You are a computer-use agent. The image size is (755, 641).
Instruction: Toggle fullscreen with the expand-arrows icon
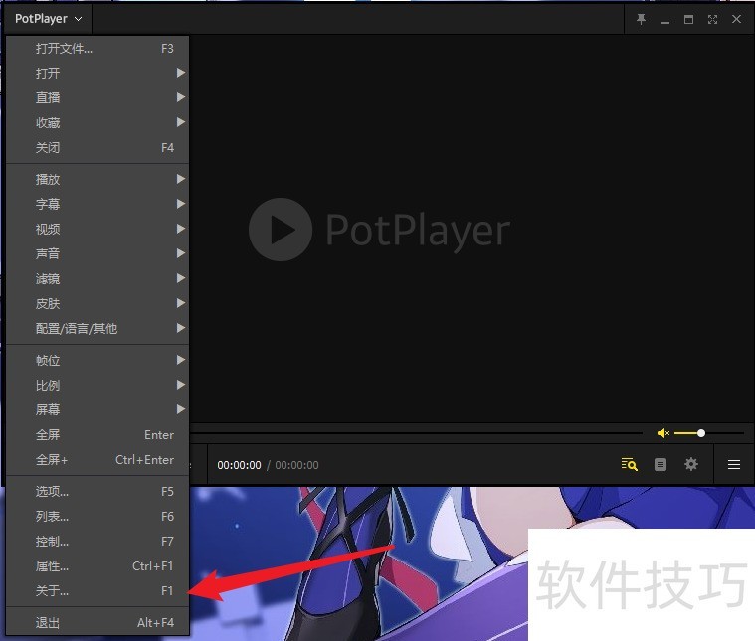coord(712,19)
